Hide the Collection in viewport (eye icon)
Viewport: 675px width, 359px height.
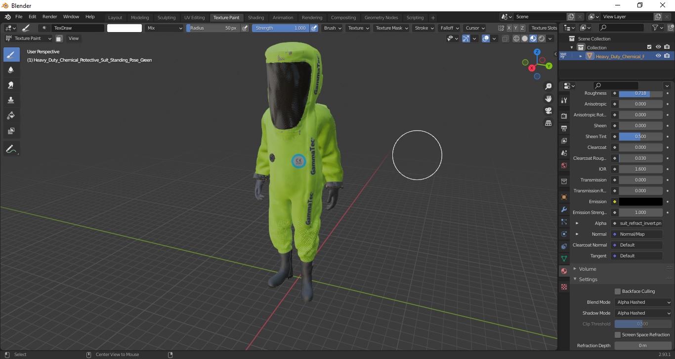pyautogui.click(x=658, y=47)
